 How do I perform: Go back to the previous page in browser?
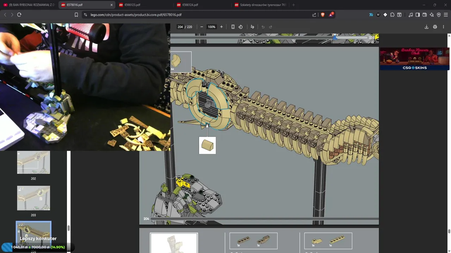click(5, 15)
